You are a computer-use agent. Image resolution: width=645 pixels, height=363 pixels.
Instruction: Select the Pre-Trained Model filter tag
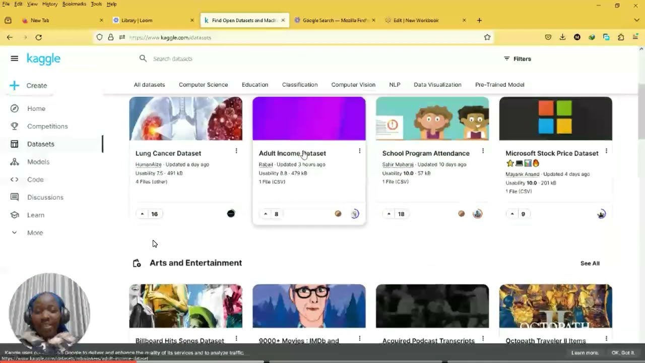point(499,85)
